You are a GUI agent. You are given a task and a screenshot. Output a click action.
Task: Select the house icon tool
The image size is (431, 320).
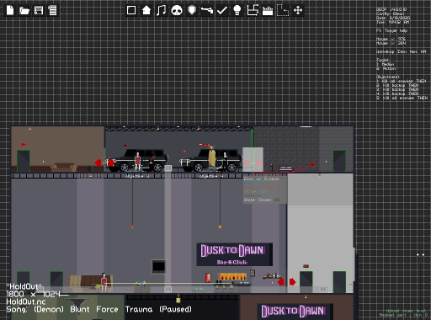click(x=146, y=10)
